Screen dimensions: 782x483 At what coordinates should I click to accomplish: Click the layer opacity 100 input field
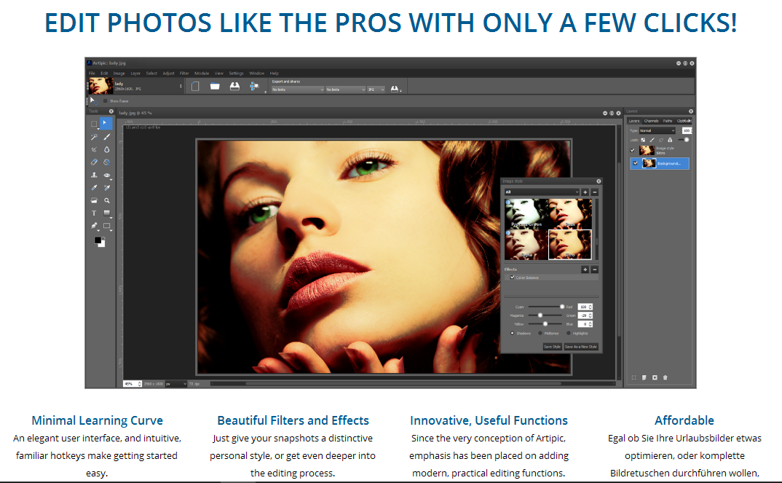[686, 130]
